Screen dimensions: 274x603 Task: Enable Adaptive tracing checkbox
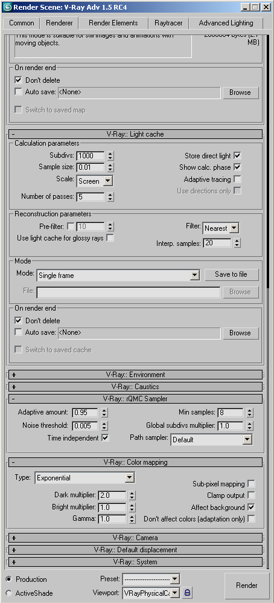point(238,179)
